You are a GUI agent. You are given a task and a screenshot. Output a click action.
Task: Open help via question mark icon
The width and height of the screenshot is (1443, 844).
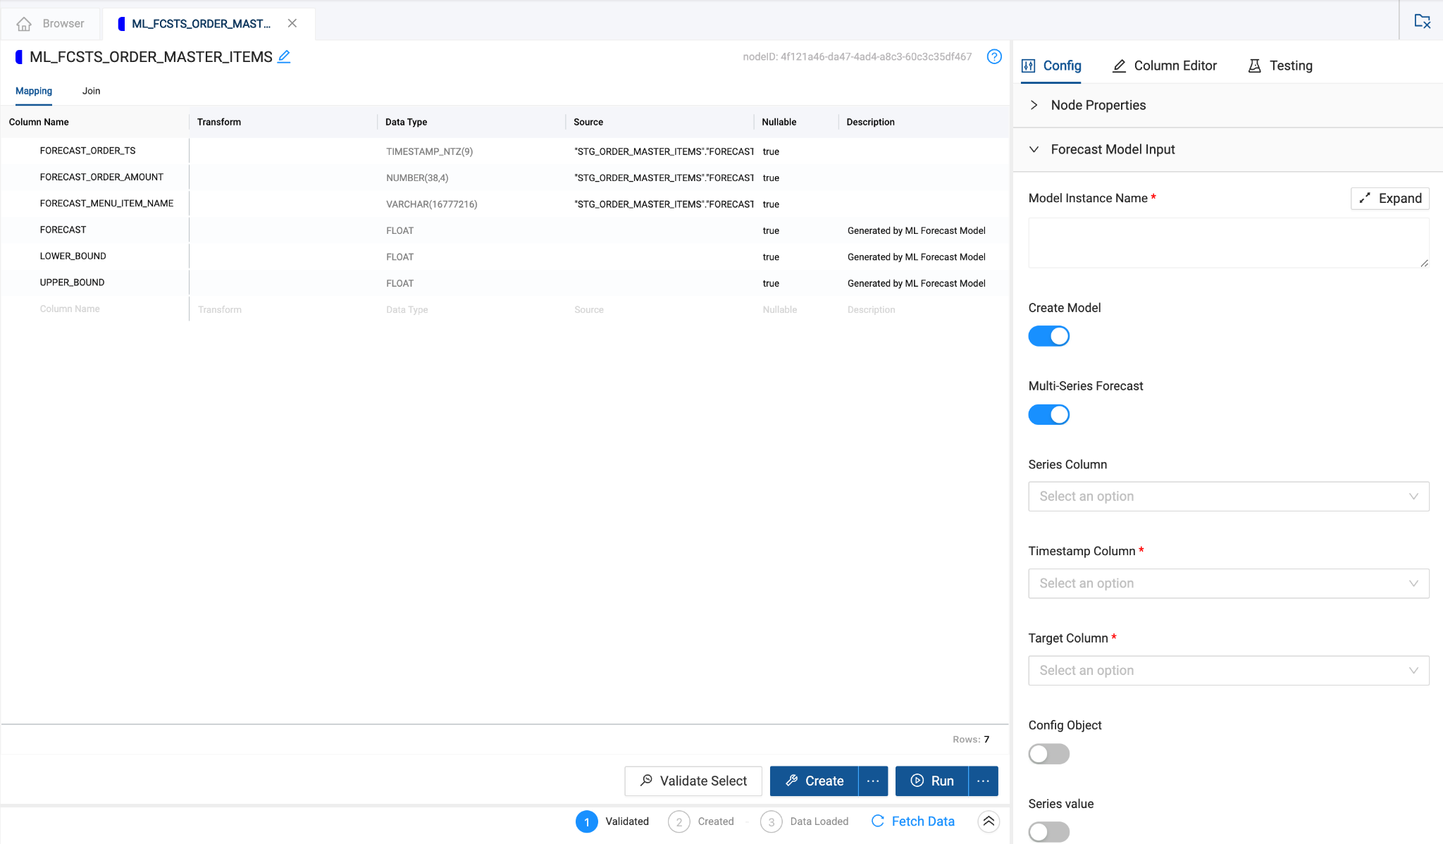click(x=994, y=56)
